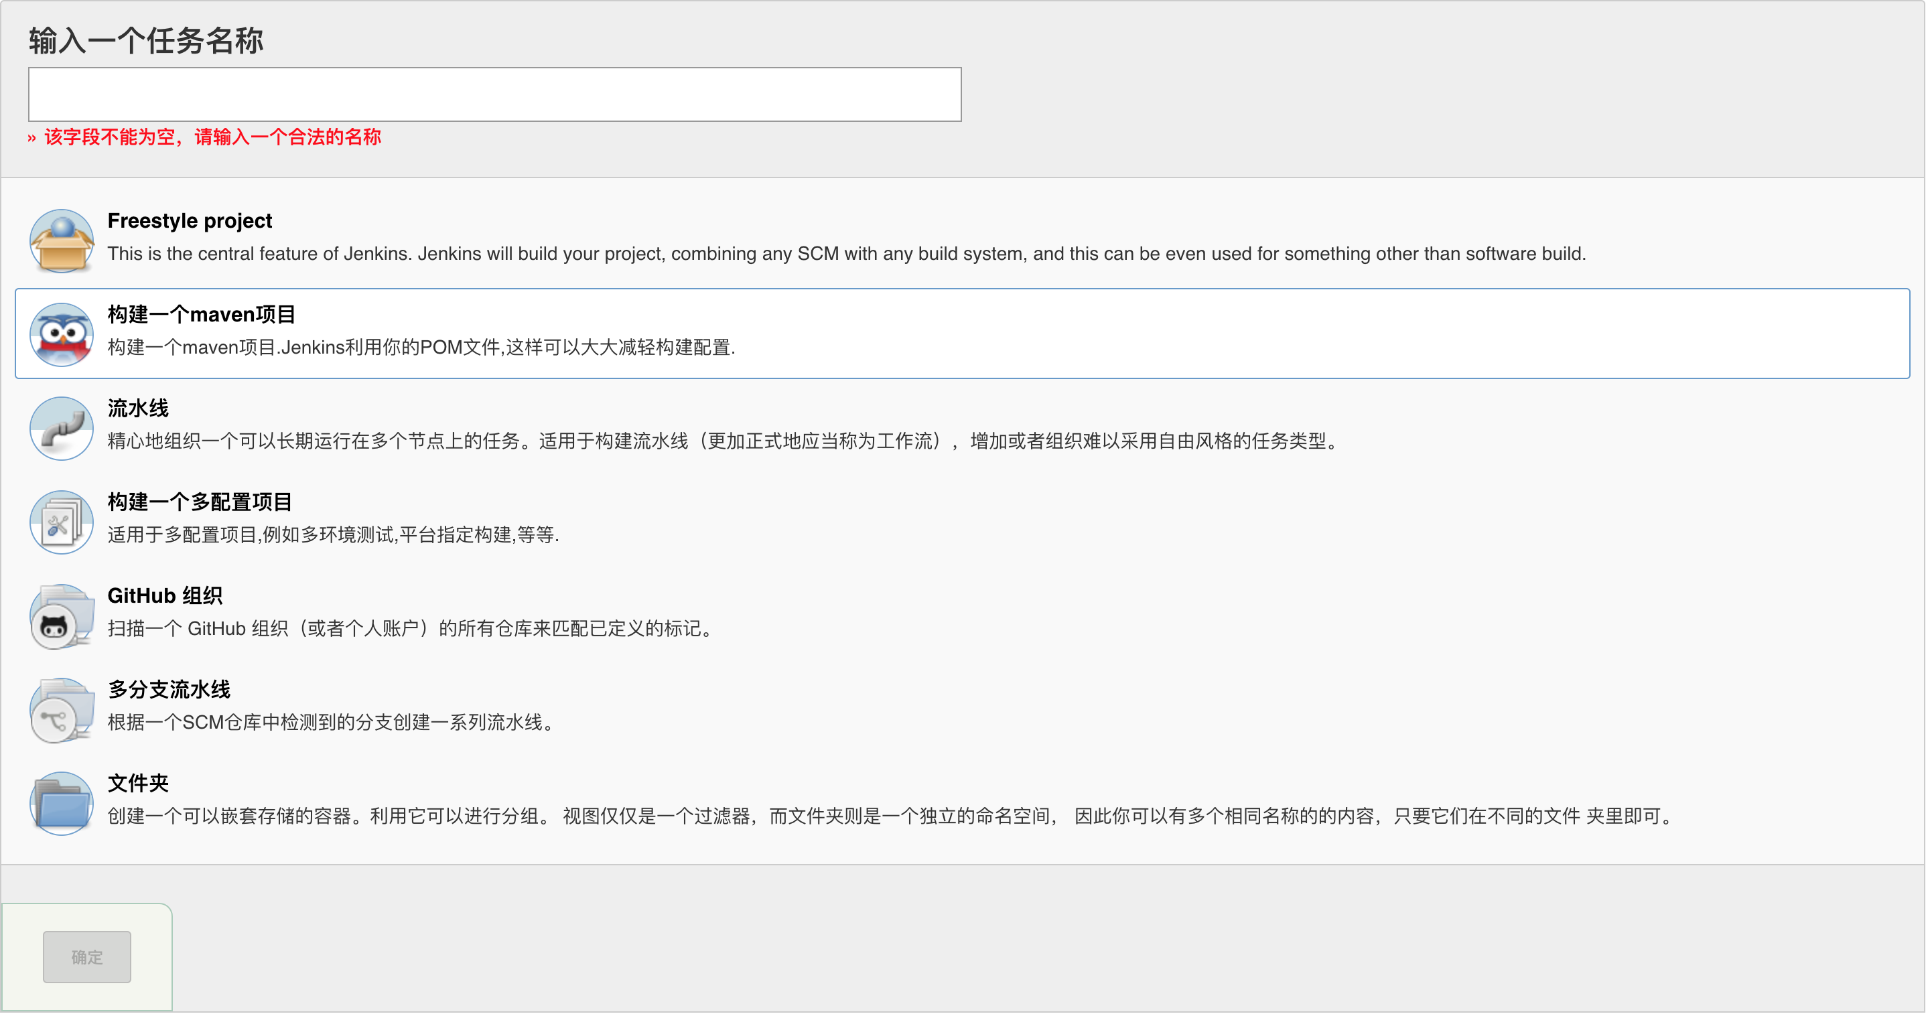Click the description 适用于多配置项目
Image resolution: width=1928 pixels, height=1014 pixels.
coord(333,534)
